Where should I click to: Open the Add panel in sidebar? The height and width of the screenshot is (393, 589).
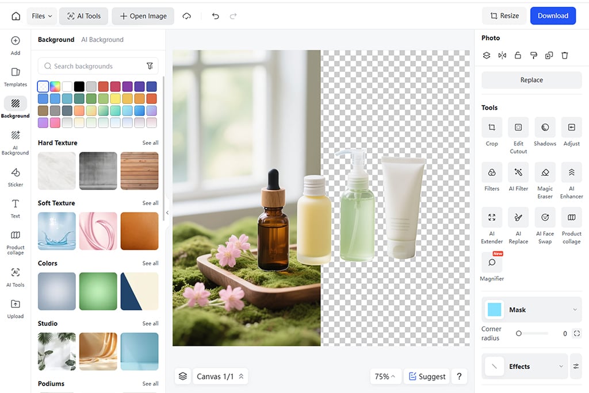pos(16,45)
